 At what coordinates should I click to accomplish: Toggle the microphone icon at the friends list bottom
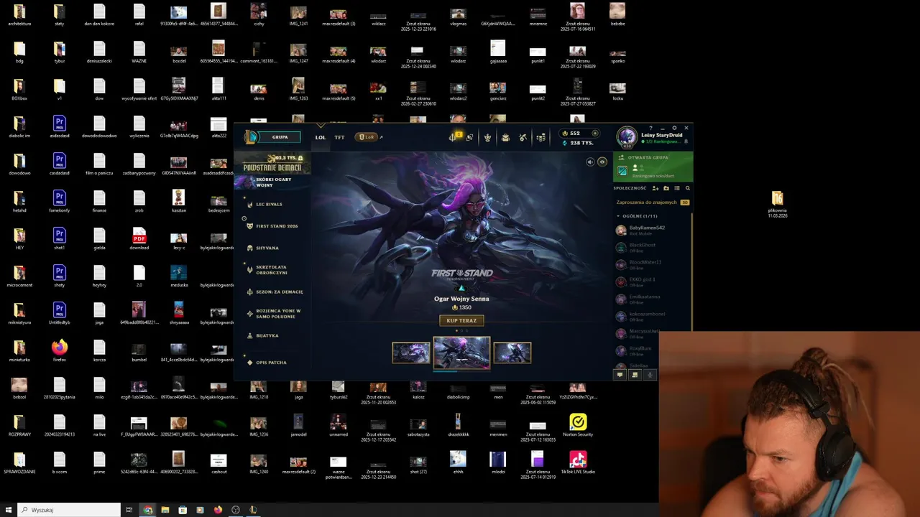click(x=650, y=374)
